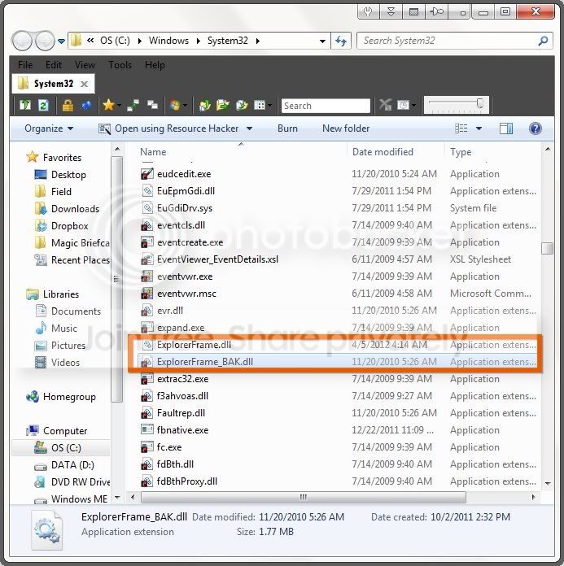
Task: Open help via the blue question mark icon
Action: tap(535, 128)
